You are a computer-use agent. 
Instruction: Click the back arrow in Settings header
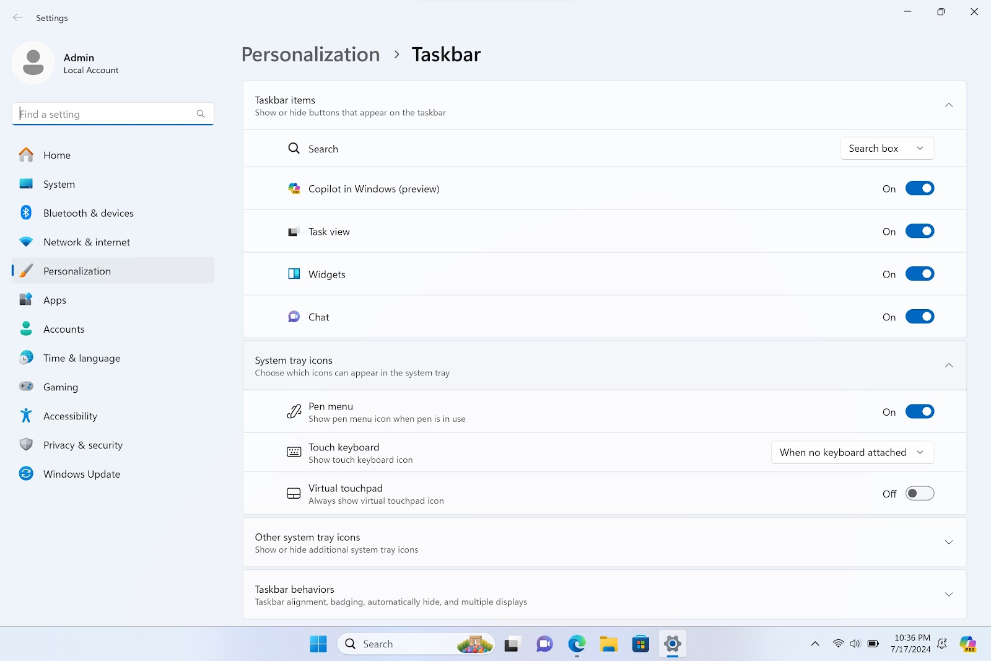coord(17,18)
